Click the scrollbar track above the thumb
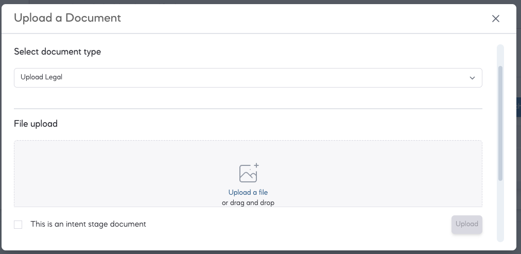 [500, 55]
